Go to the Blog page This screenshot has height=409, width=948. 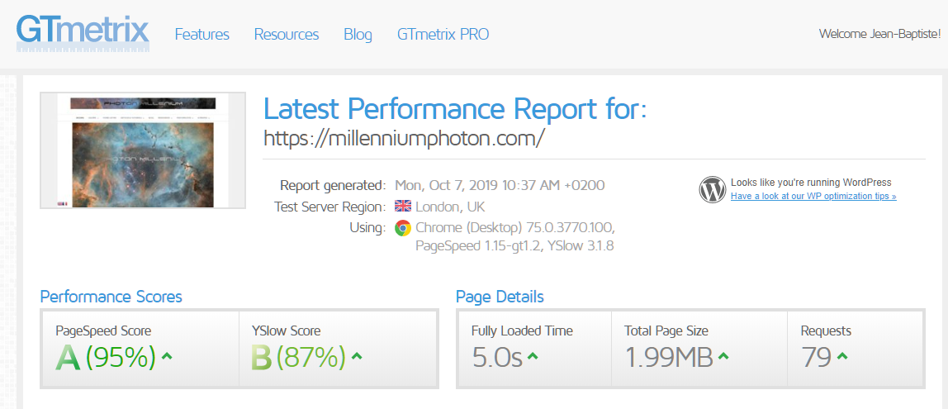358,35
